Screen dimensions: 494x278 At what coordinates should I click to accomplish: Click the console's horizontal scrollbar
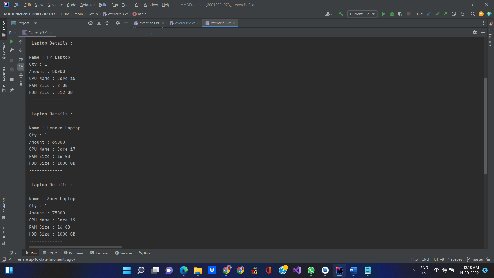(75, 247)
